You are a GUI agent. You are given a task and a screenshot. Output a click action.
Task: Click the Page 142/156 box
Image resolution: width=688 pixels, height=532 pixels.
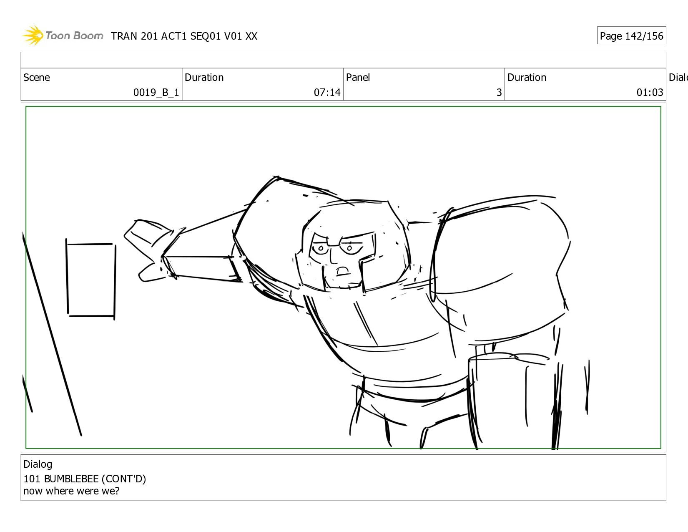click(x=631, y=36)
